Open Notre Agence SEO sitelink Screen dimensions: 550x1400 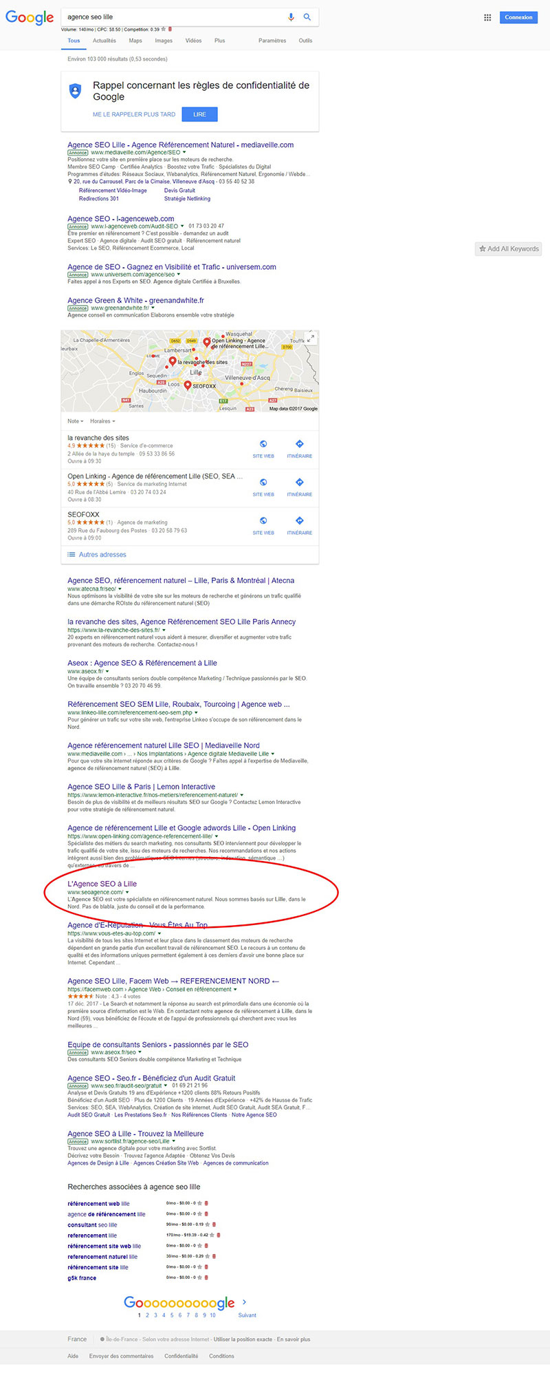click(254, 1115)
